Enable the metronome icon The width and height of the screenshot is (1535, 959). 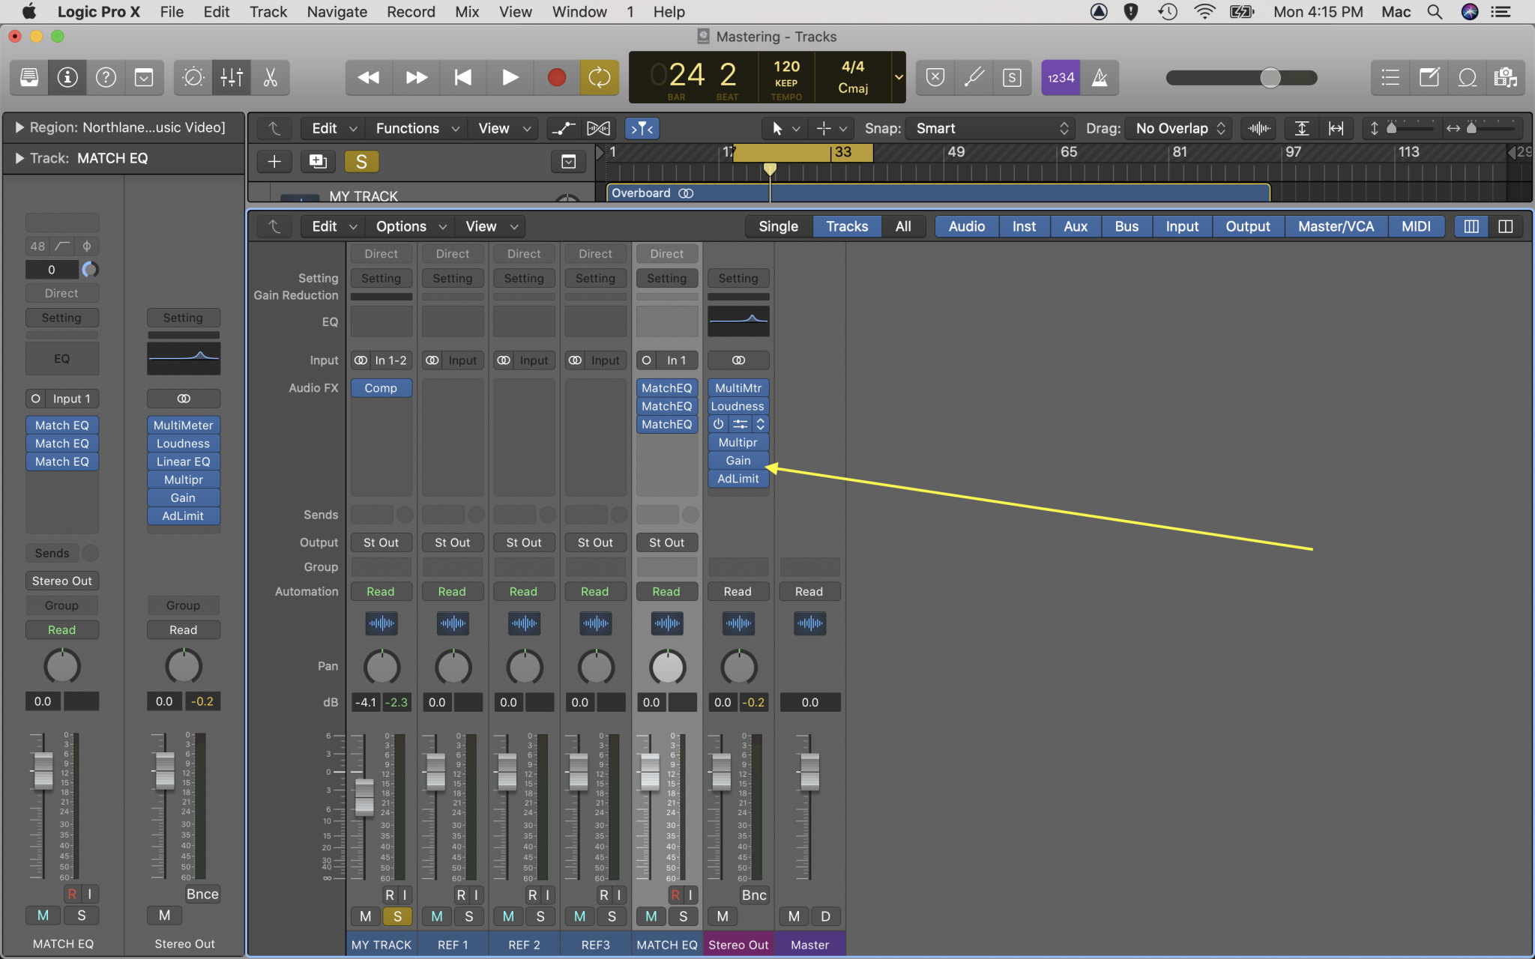pos(1100,77)
